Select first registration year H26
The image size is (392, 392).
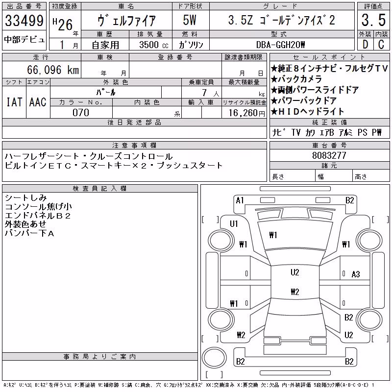(x=63, y=24)
